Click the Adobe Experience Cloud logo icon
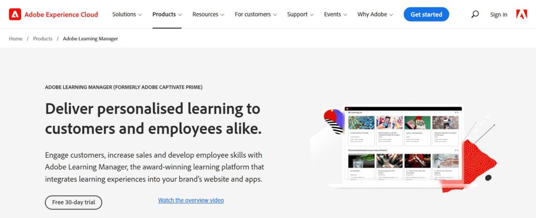Screen dimensions: 536x218 pos(15,14)
